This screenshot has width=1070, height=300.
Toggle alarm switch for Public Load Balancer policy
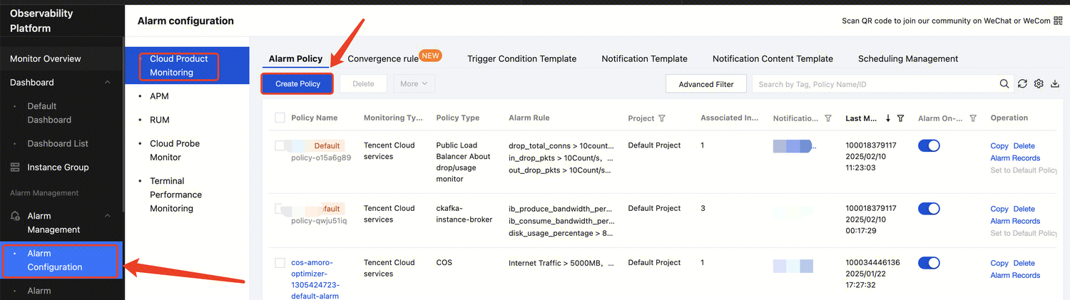click(x=929, y=145)
